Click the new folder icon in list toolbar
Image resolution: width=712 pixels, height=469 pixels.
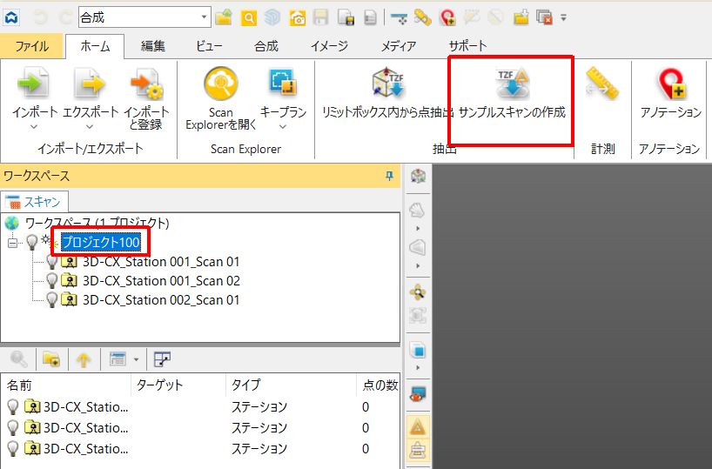pos(51,359)
